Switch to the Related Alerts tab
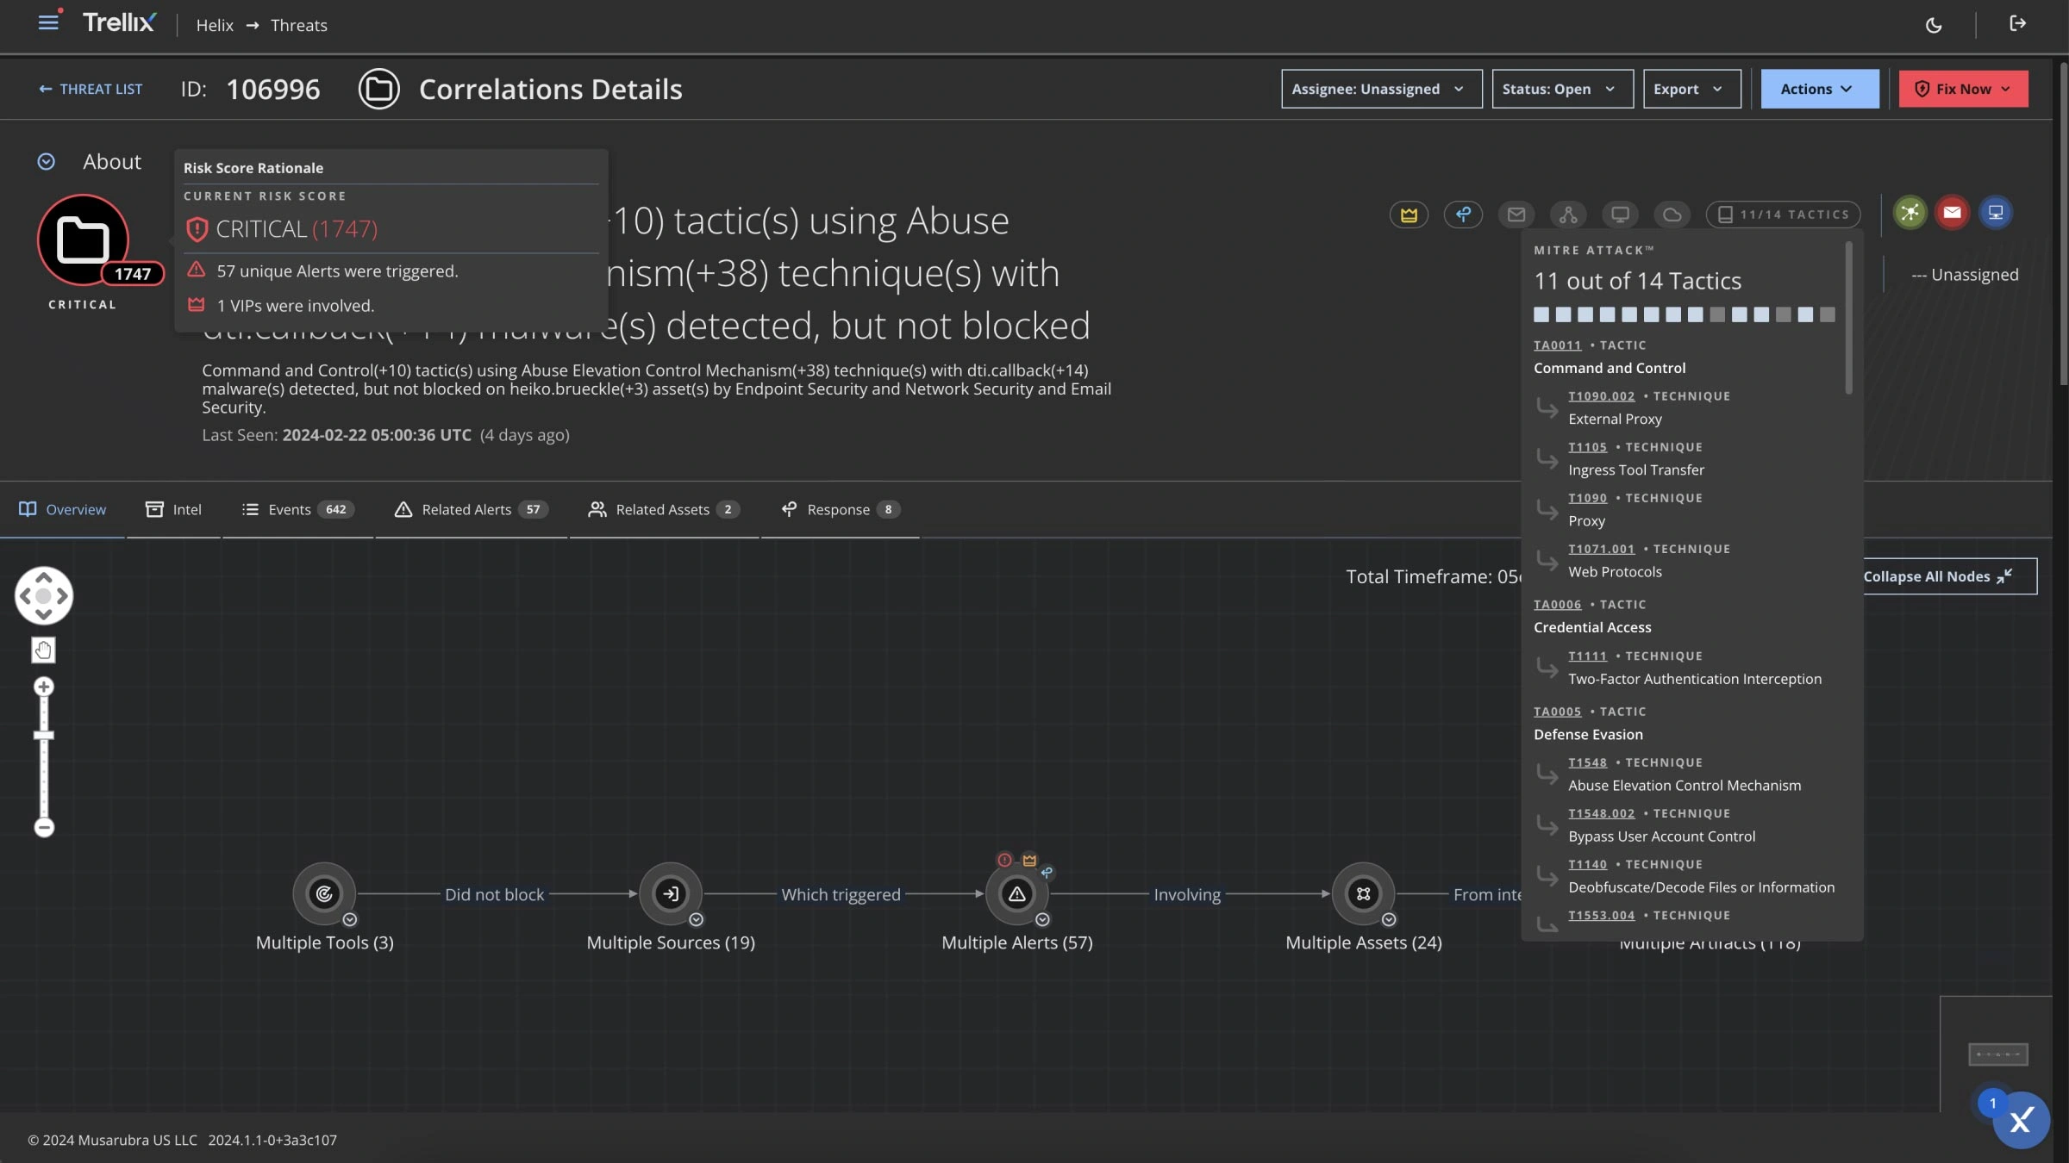The height and width of the screenshot is (1163, 2069). pos(471,509)
